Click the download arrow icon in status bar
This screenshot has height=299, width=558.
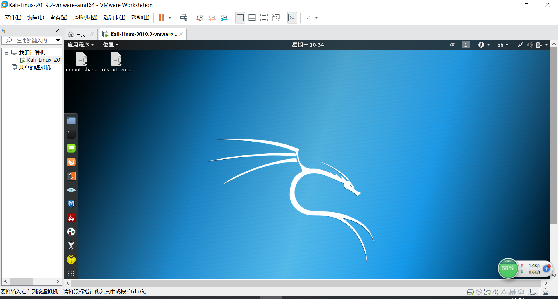[546, 292]
